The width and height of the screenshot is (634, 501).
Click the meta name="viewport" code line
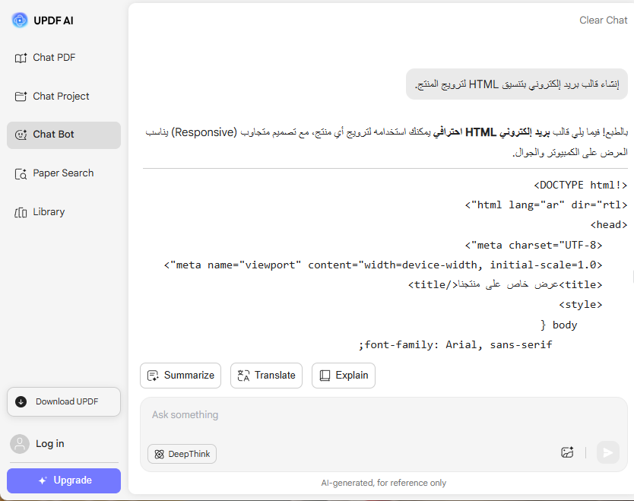383,265
